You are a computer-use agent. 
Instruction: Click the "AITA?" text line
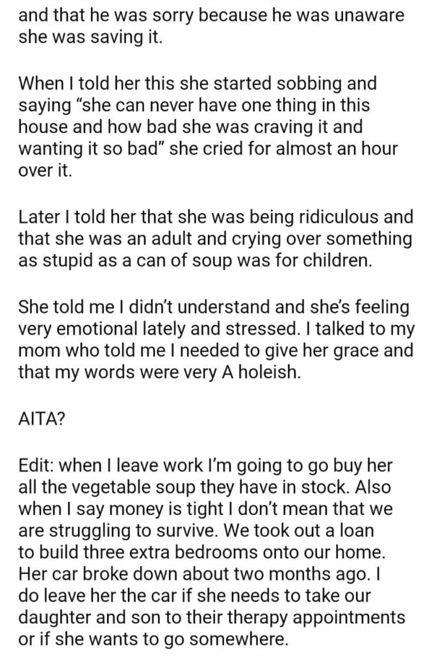pyautogui.click(x=42, y=420)
